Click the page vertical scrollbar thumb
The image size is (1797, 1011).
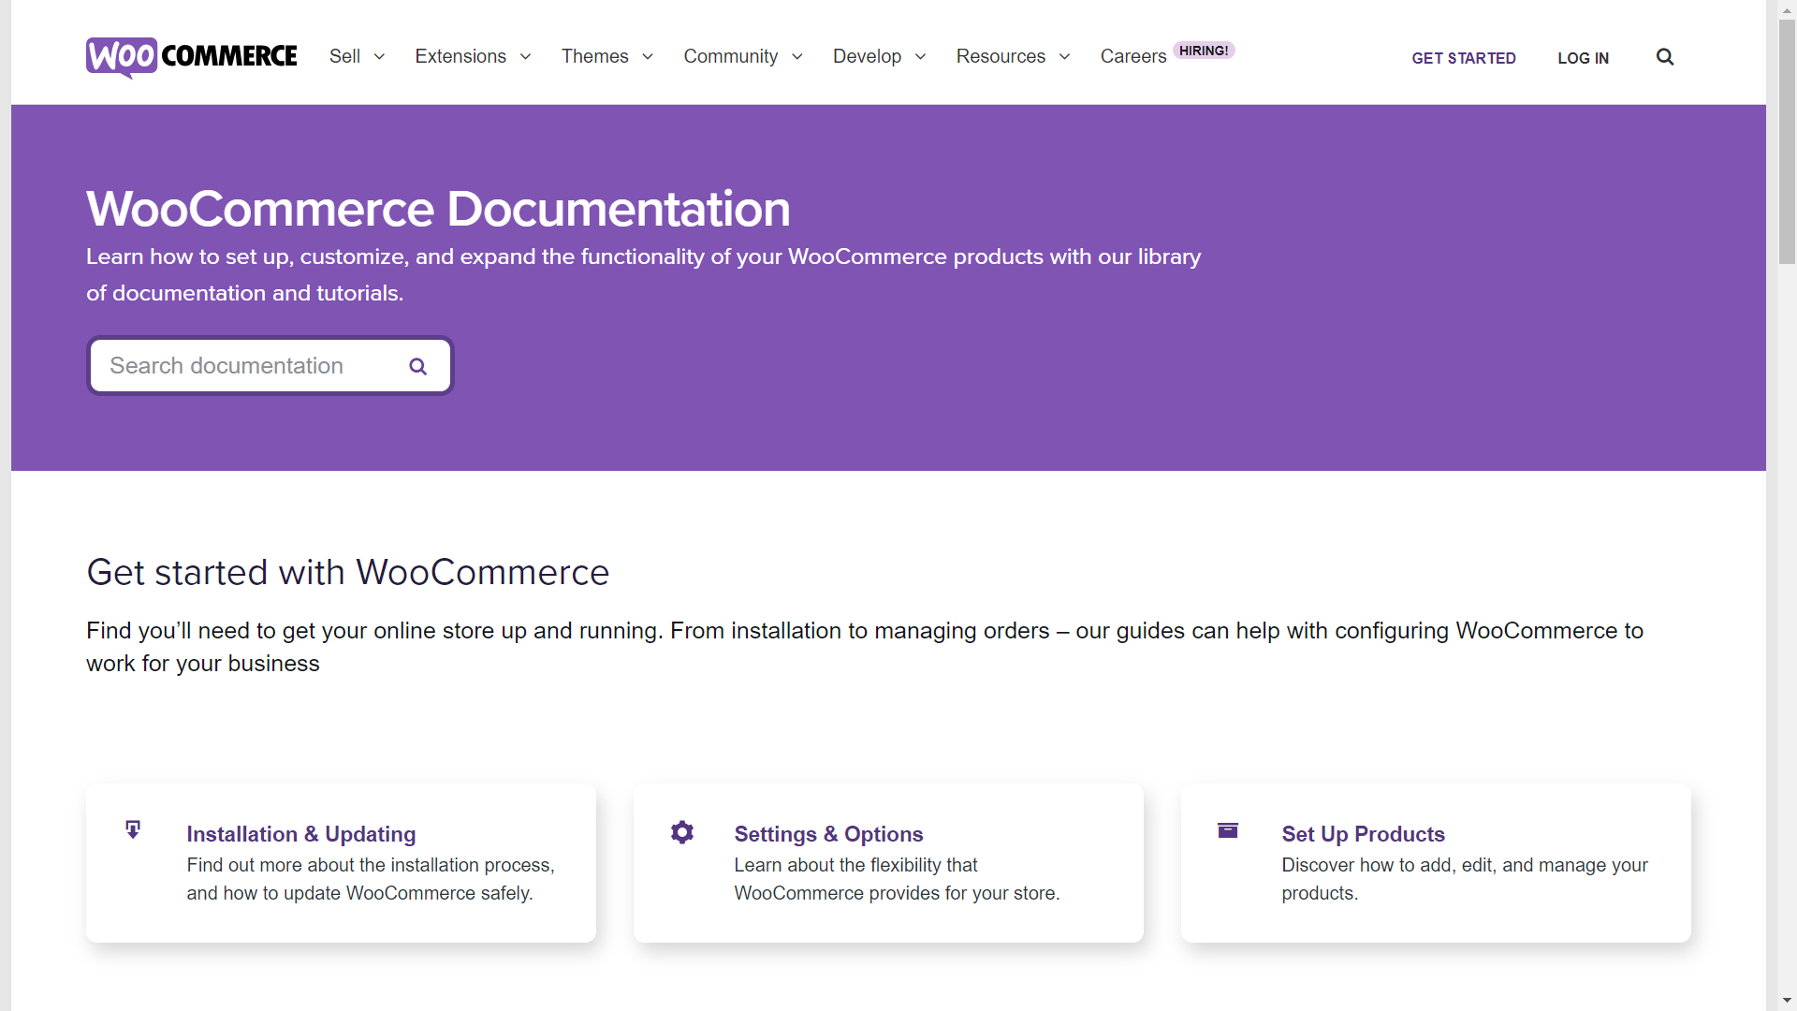[x=1787, y=140]
